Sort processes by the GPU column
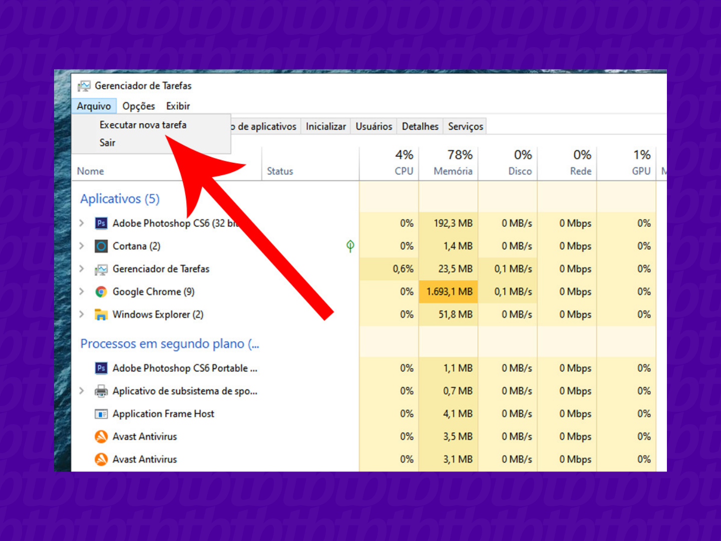Screen dimensions: 721x541 tap(626, 163)
